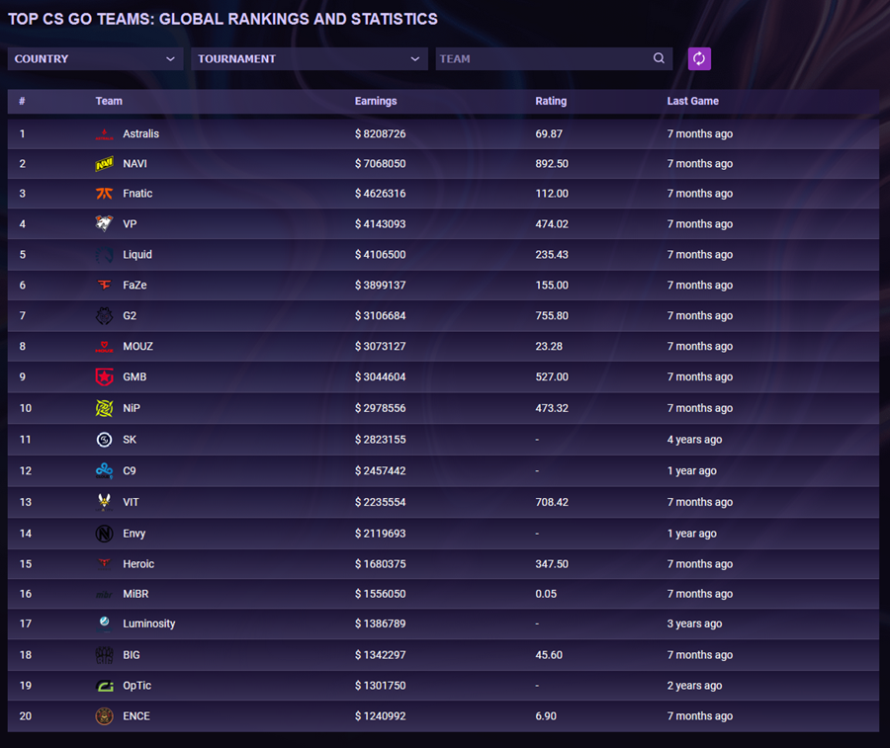890x748 pixels.
Task: Click the Astralis team logo
Action: pos(104,133)
